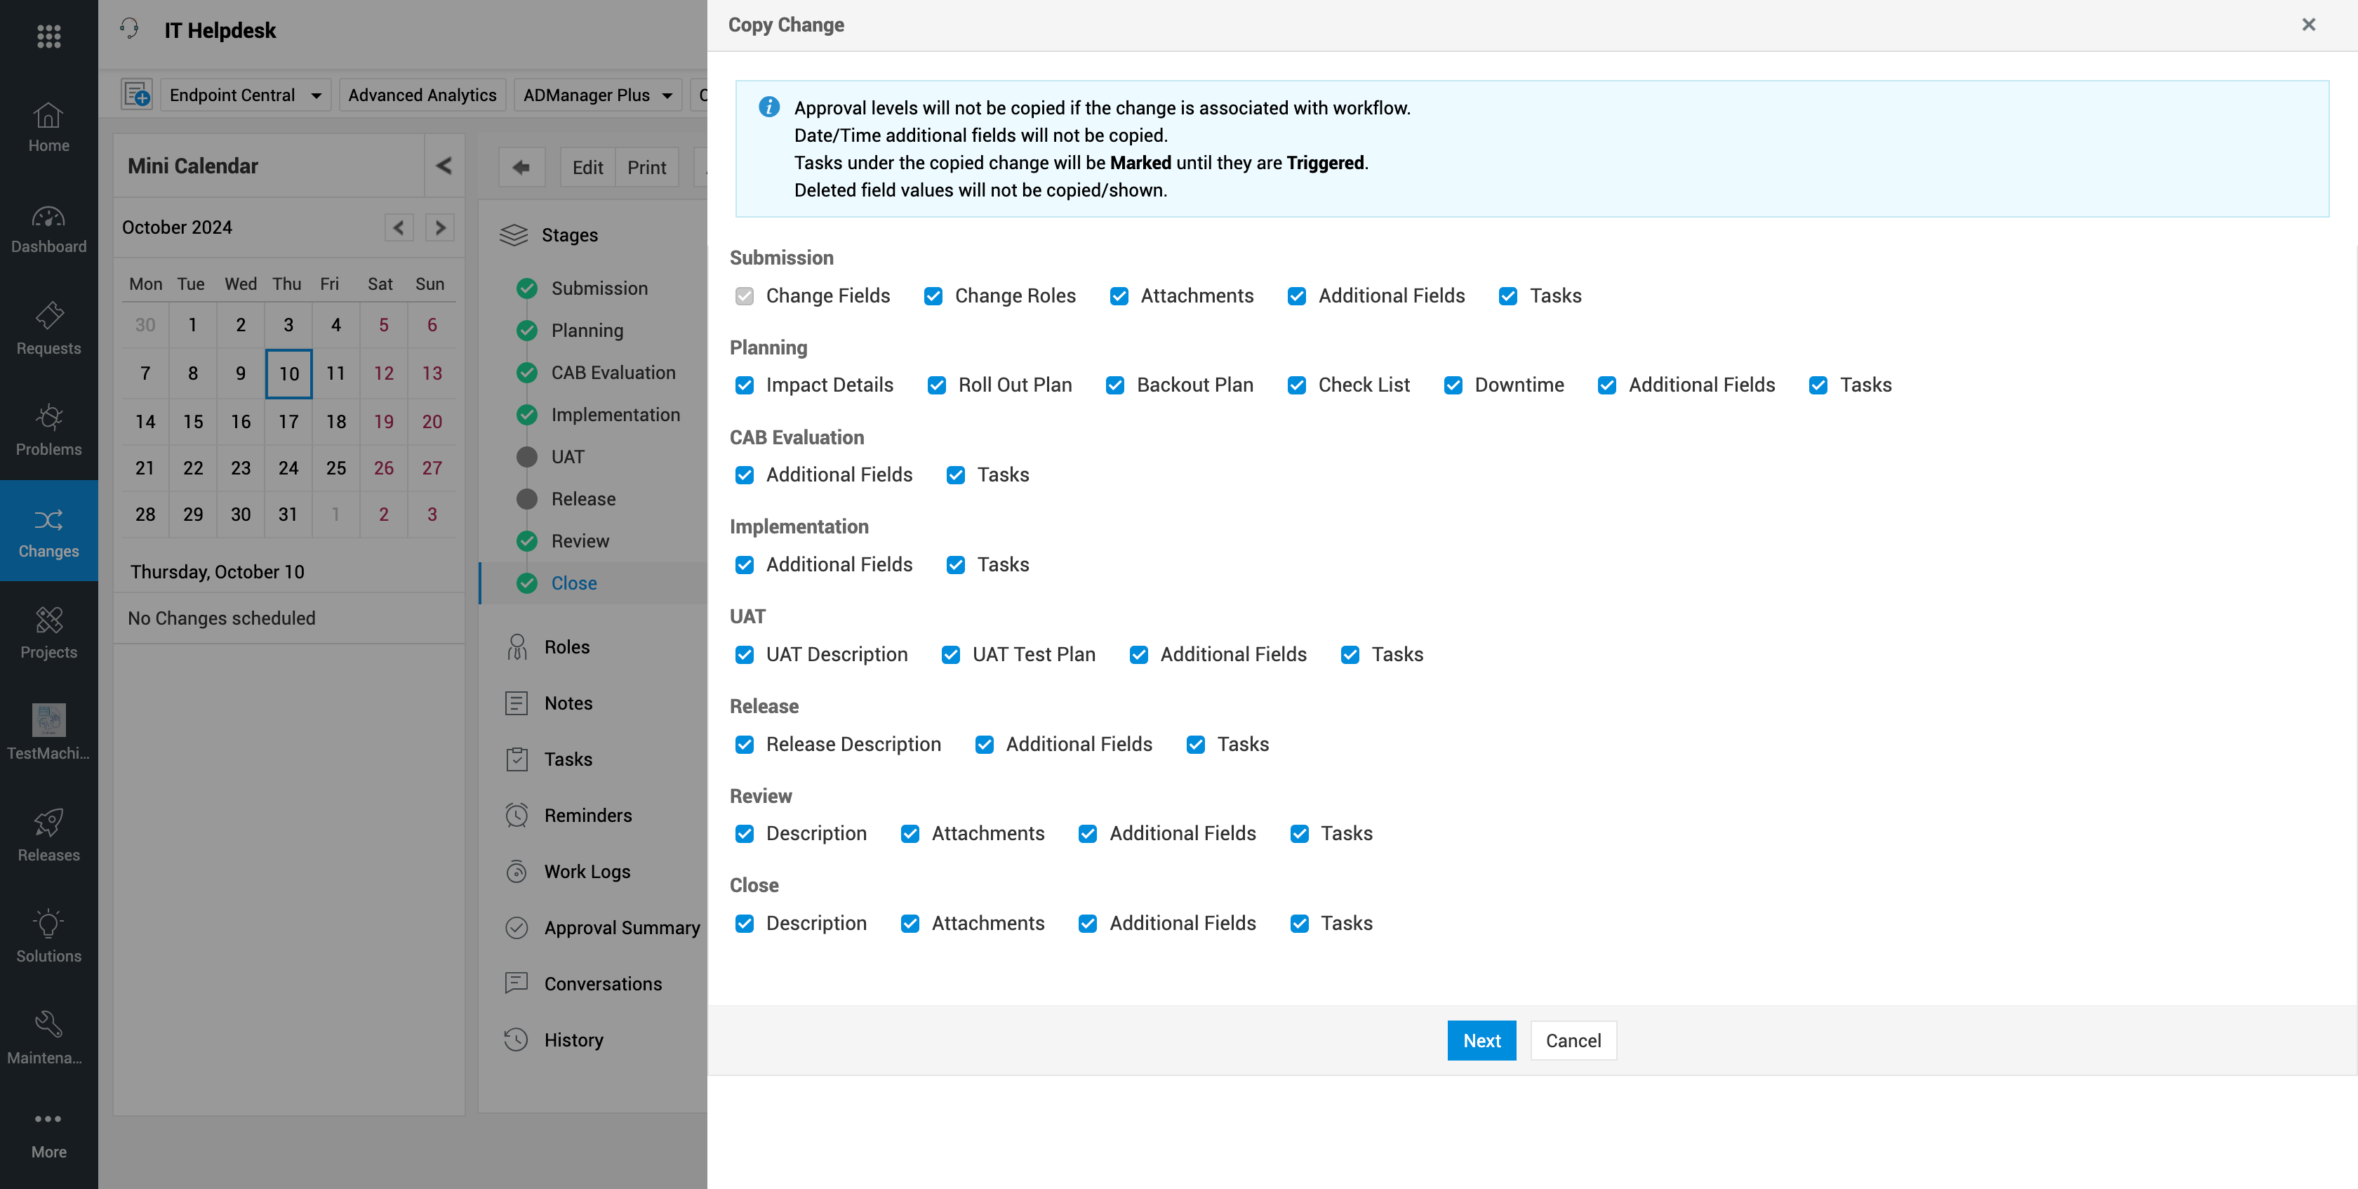Click the quick create new icon
This screenshot has height=1189, width=2358.
(x=138, y=94)
